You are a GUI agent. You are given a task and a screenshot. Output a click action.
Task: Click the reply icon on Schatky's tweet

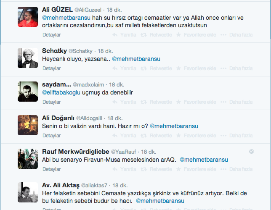pos(114,68)
